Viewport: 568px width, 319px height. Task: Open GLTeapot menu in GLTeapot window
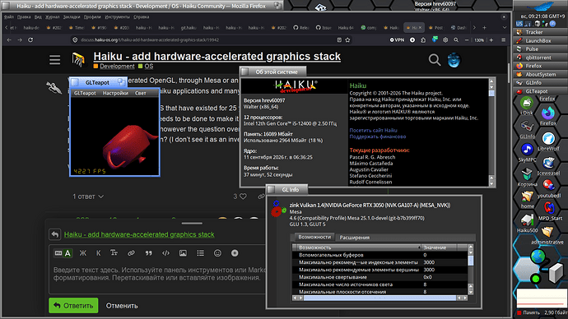point(85,93)
